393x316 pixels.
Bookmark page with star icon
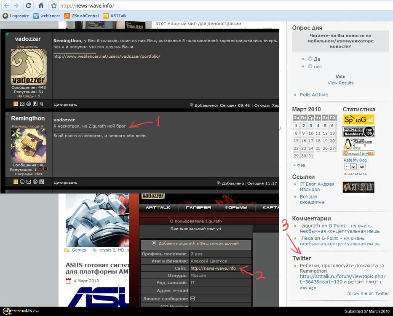[53, 6]
